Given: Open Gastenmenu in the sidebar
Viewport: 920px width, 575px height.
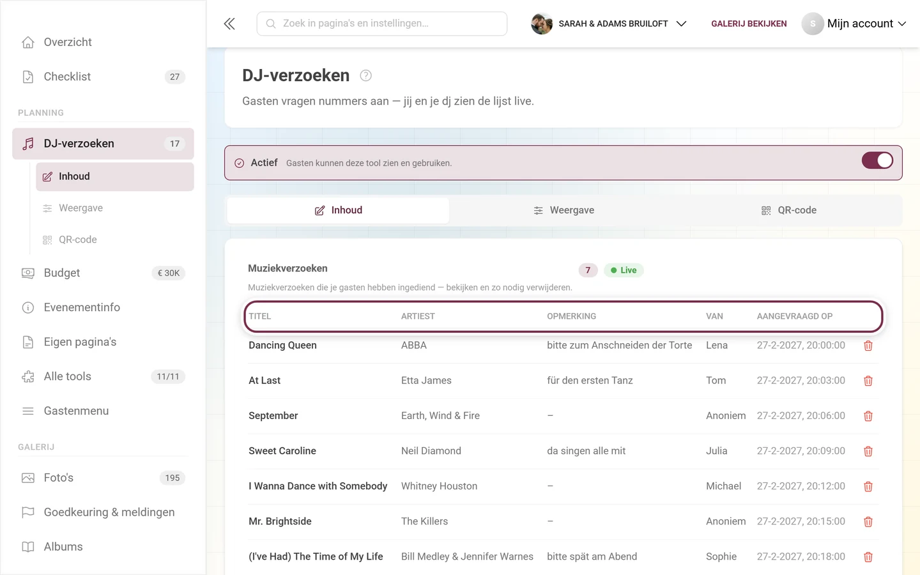Looking at the screenshot, I should (x=103, y=411).
